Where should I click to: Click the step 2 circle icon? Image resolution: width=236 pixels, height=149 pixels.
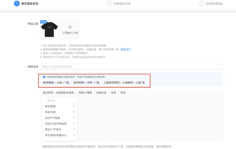109,4
